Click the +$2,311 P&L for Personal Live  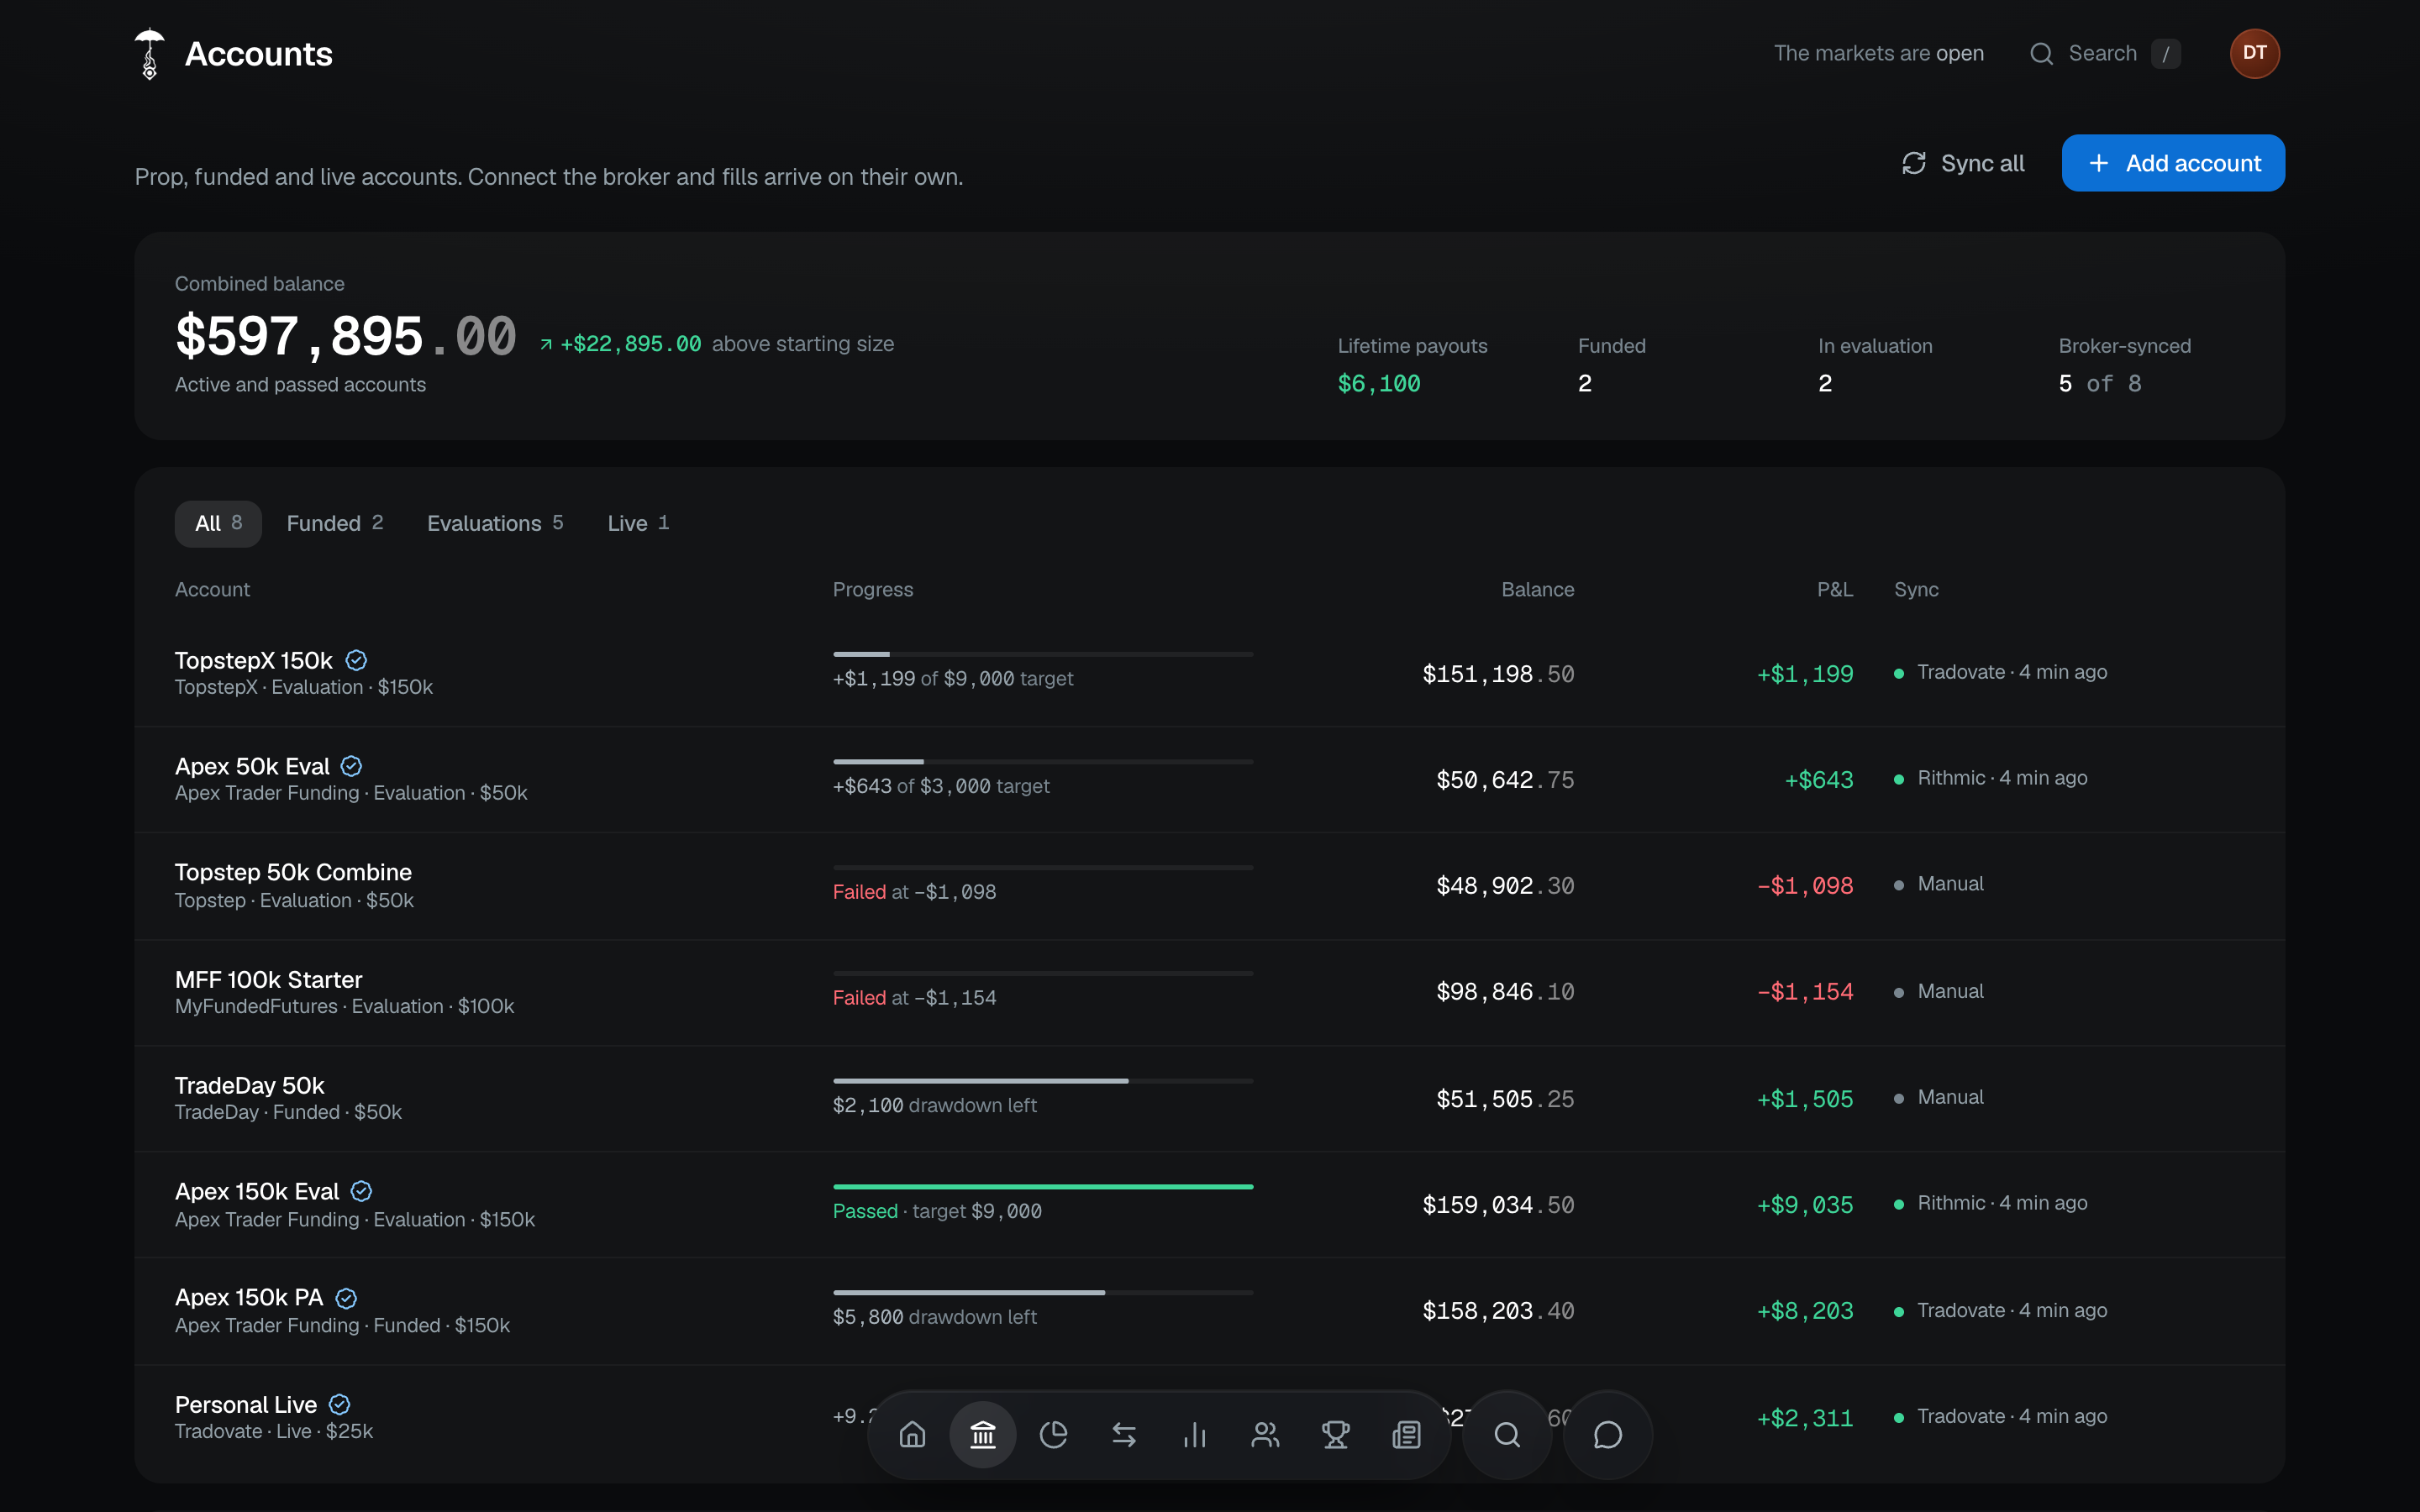[1805, 1418]
